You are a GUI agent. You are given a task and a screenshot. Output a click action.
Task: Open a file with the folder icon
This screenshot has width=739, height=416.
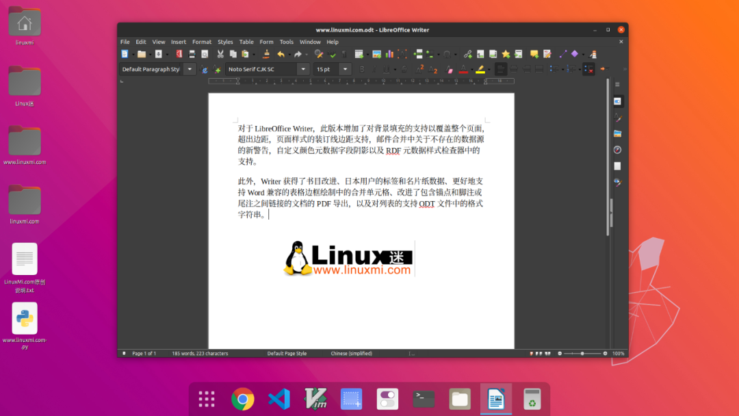[x=142, y=54]
